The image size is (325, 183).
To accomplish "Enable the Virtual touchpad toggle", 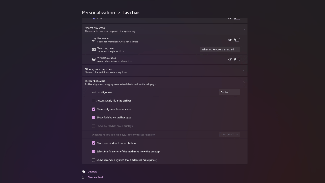I will pyautogui.click(x=237, y=59).
